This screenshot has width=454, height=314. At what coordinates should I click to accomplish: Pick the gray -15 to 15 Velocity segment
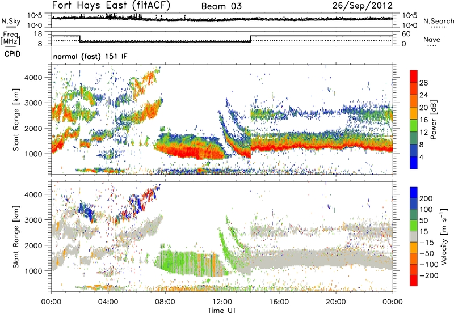(x=414, y=236)
